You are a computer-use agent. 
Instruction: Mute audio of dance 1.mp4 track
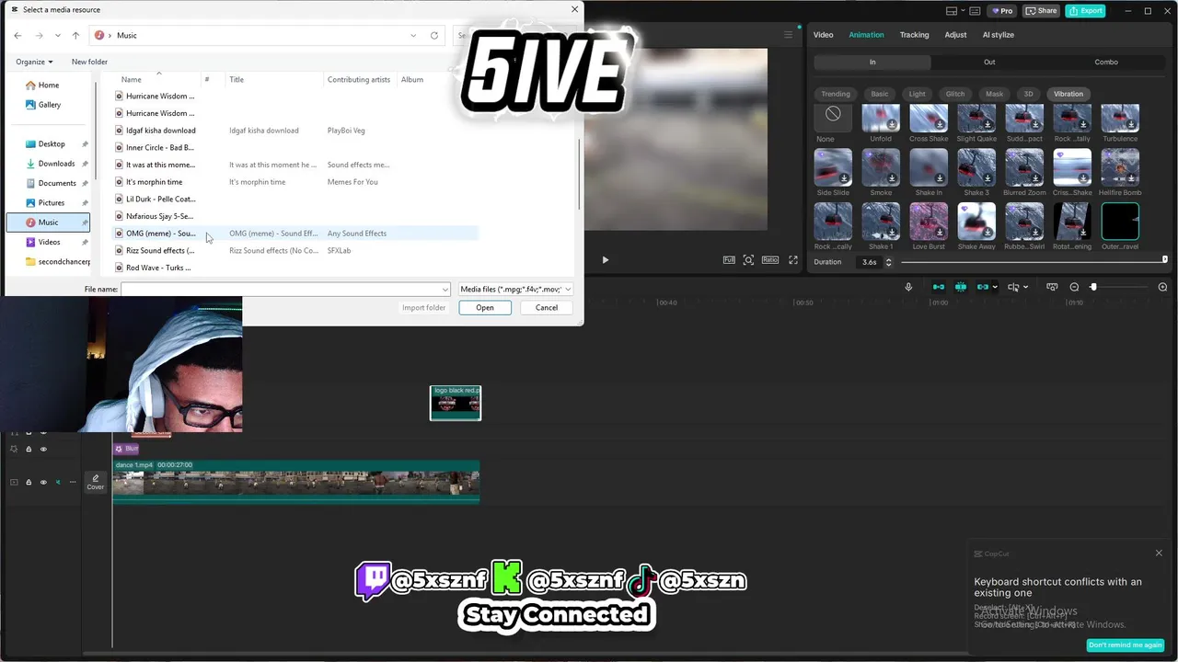(x=57, y=482)
